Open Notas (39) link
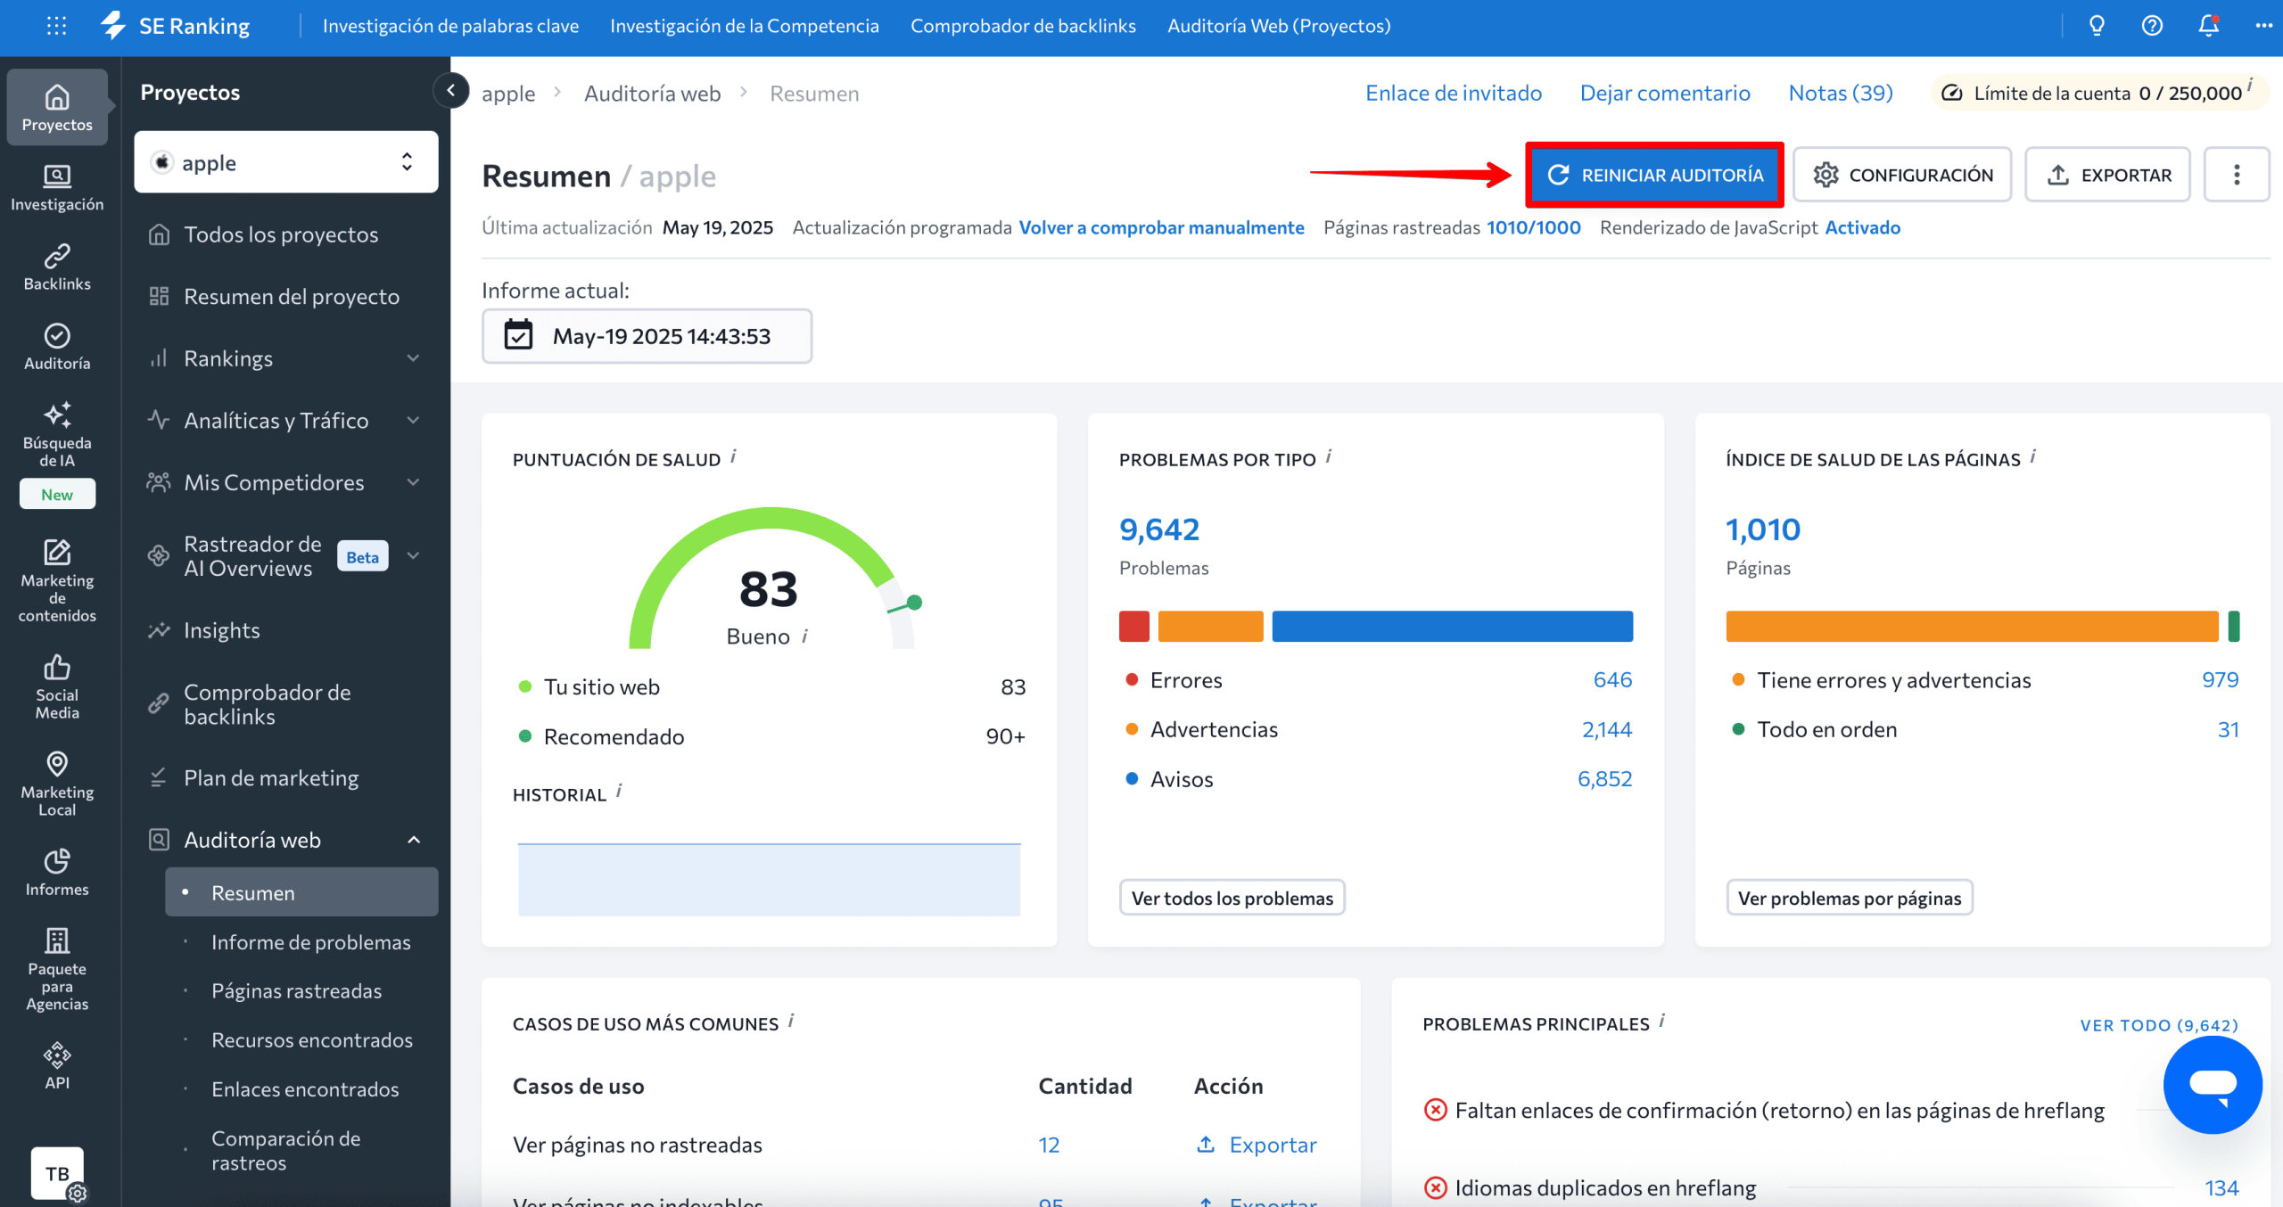Viewport: 2283px width, 1207px height. pos(1840,93)
